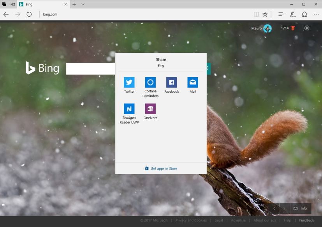Screen dimensions: 322x227
Task: Open the More actions ellipsis menu
Action: tap(316, 14)
